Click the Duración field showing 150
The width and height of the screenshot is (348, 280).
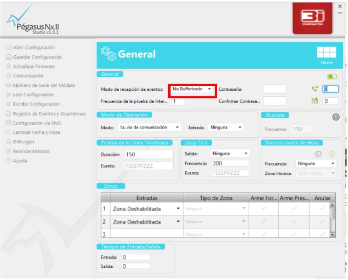(x=149, y=154)
